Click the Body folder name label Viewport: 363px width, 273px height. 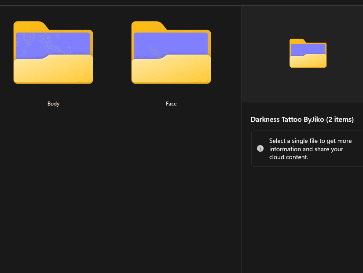54,104
